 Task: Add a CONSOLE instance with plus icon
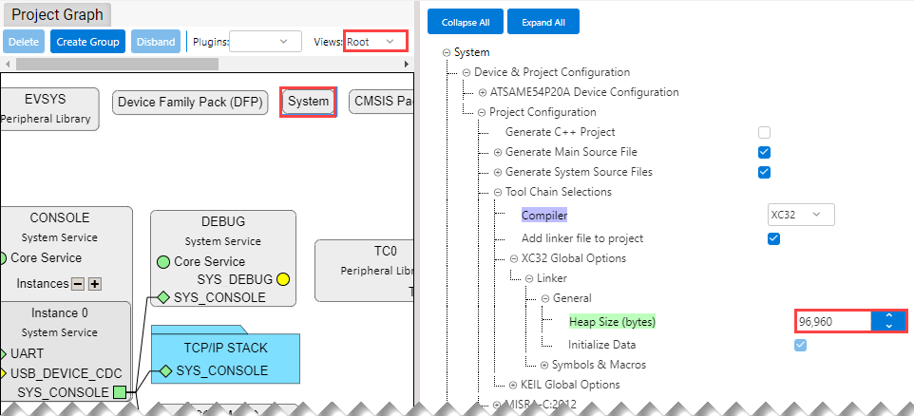(x=95, y=284)
